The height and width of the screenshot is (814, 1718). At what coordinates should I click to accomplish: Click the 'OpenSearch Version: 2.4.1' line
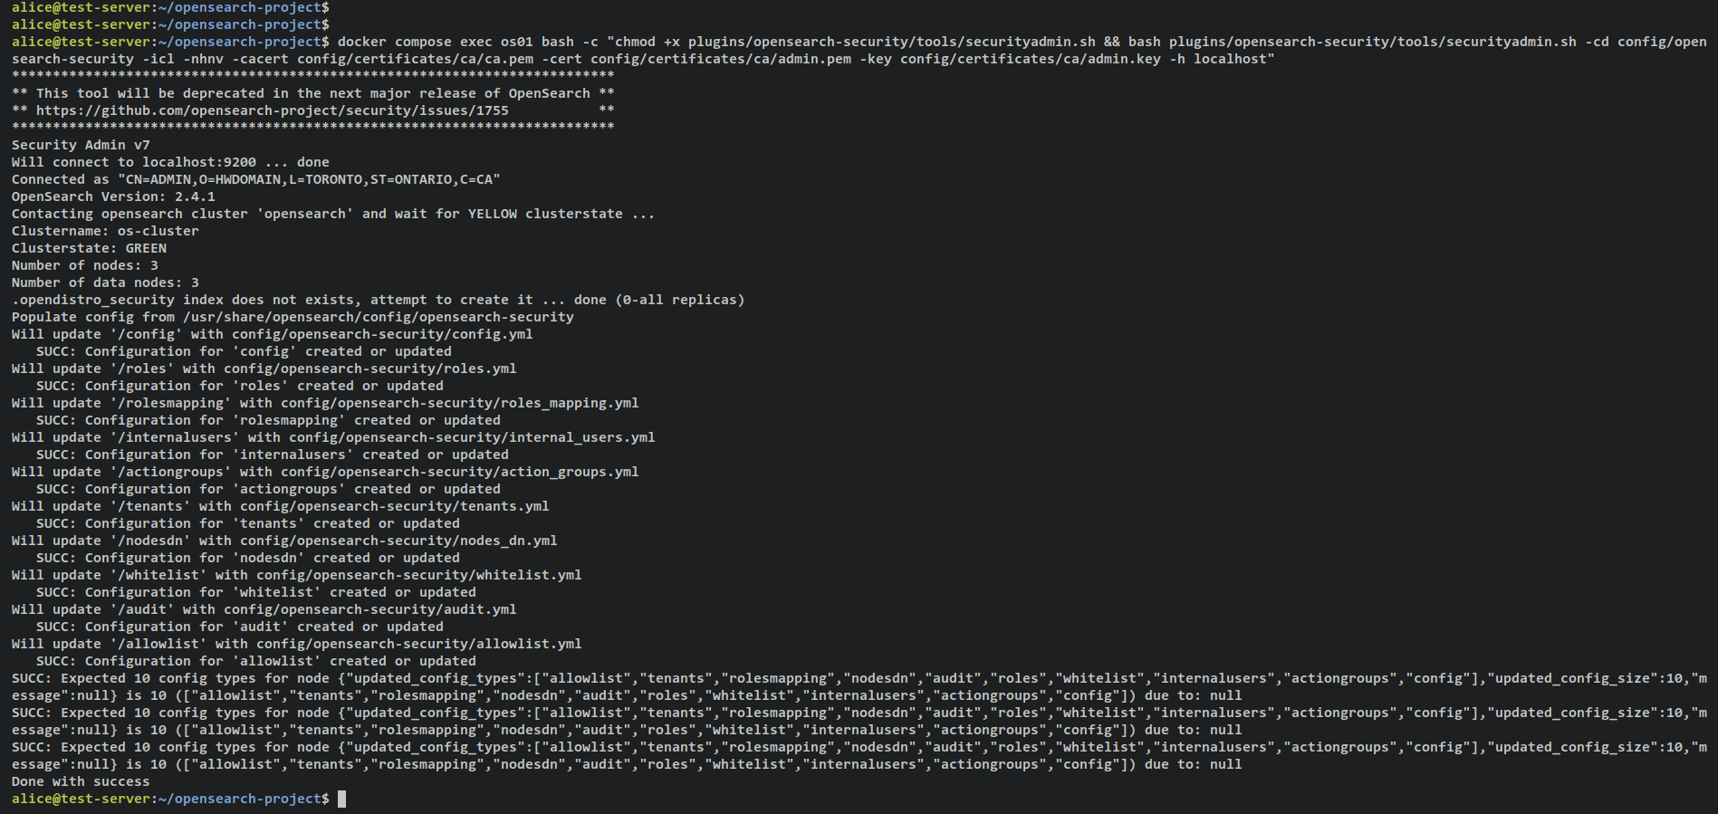point(113,196)
